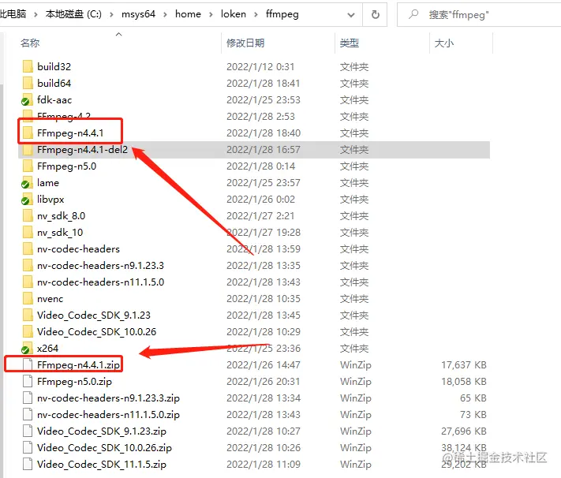Click the FFmpeg-n5.0 folder icon
Viewport: 561px width, 478px height.
pos(28,166)
